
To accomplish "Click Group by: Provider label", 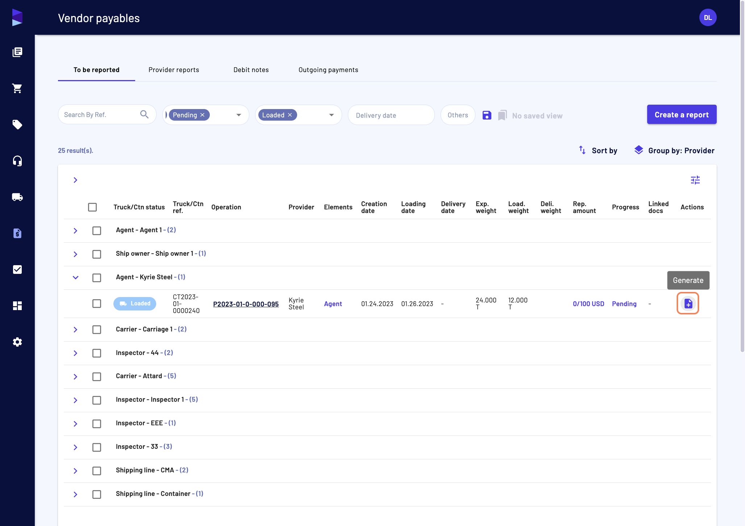I will tap(681, 151).
